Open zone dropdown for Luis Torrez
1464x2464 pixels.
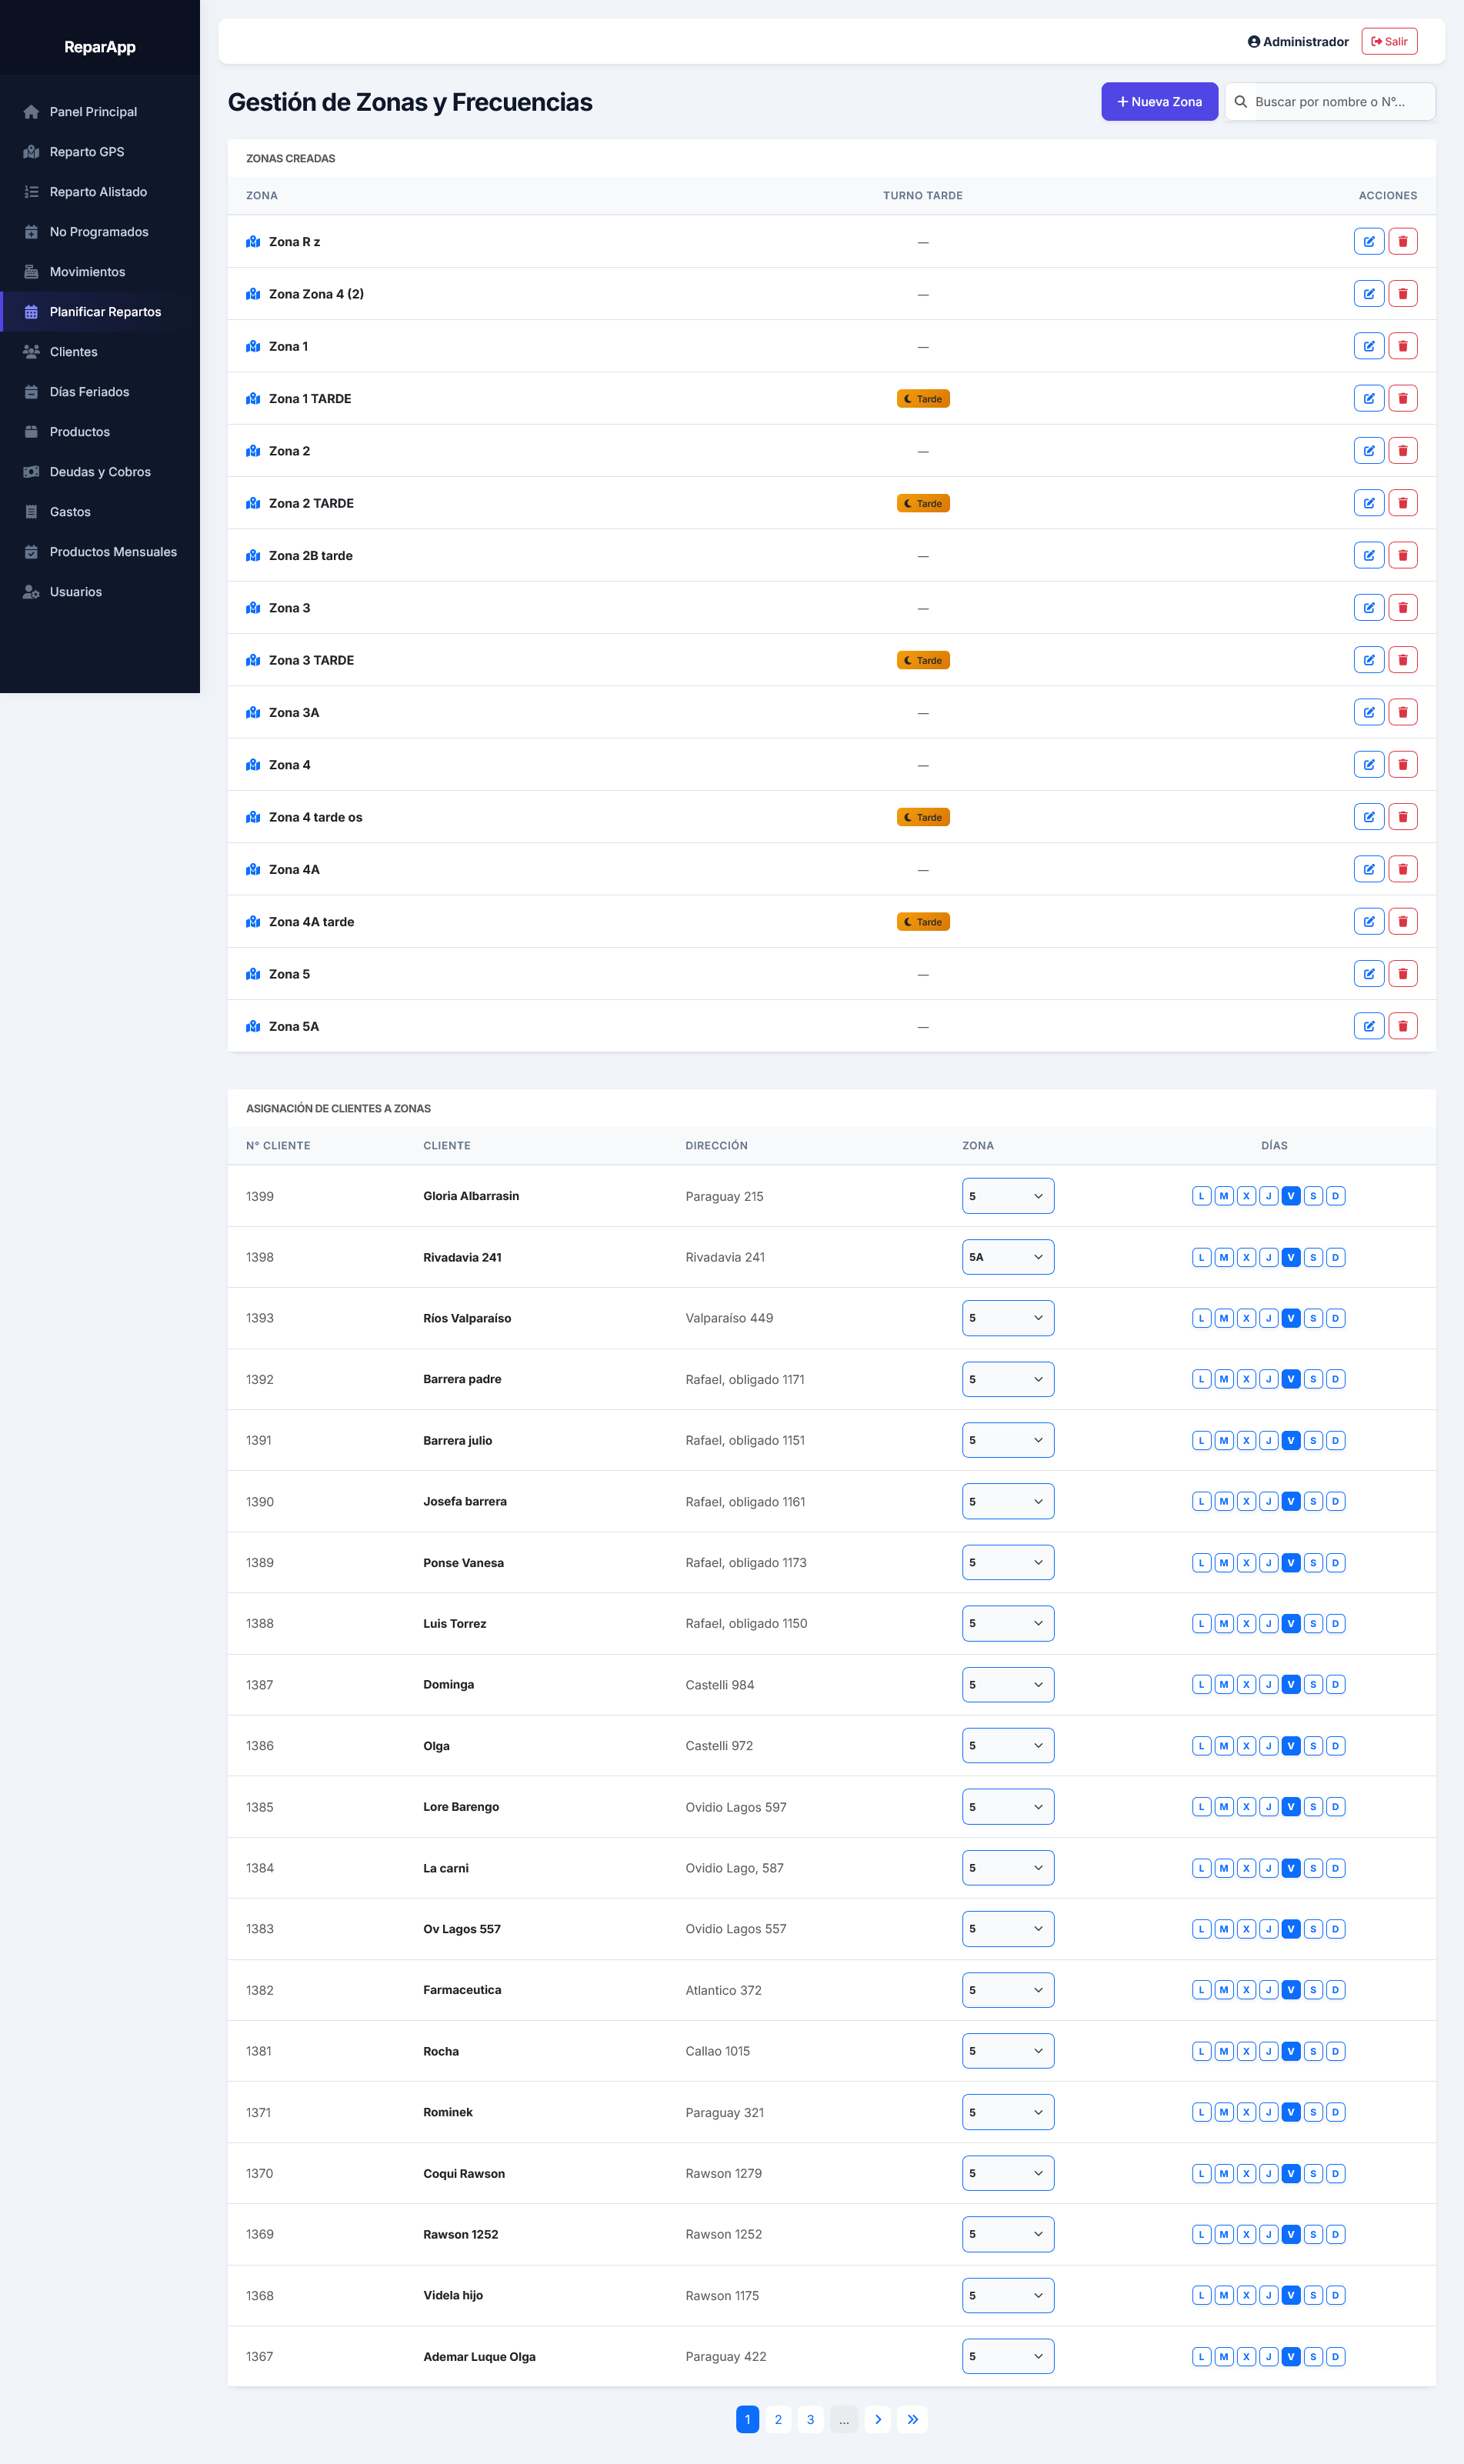pyautogui.click(x=1007, y=1624)
